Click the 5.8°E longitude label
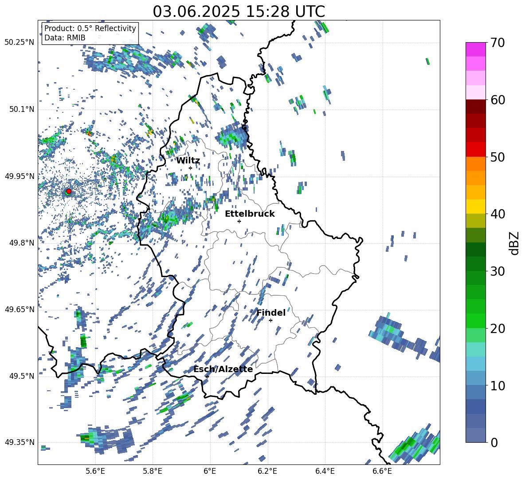Screen dimensions: 525x480 153,471
